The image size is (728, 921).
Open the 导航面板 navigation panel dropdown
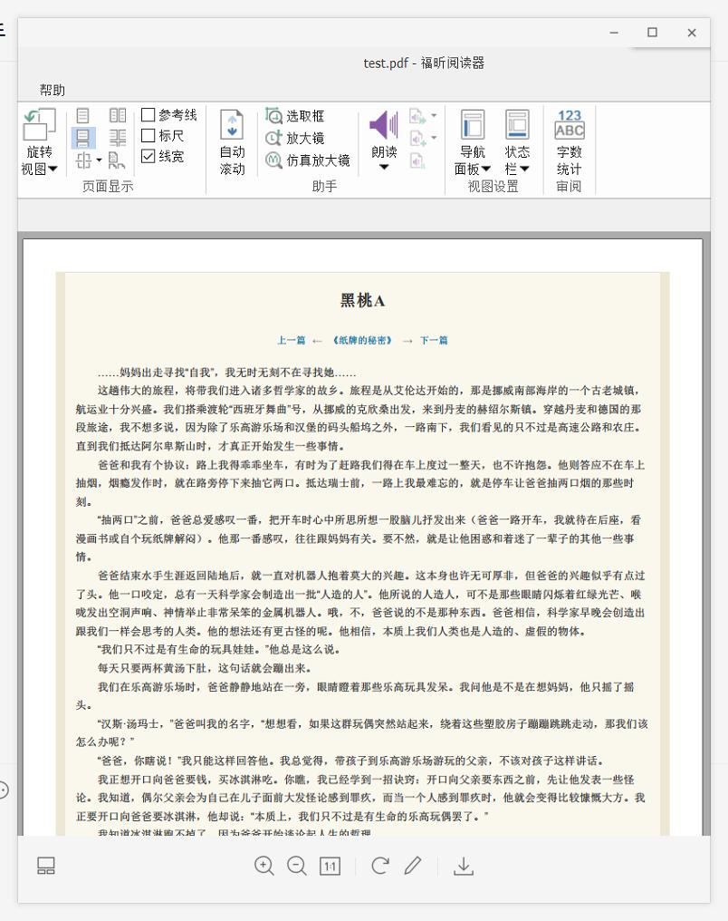point(472,141)
